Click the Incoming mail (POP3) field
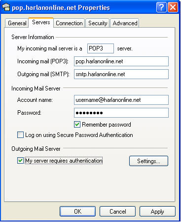The height and width of the screenshot is (223, 182). tap(121, 61)
